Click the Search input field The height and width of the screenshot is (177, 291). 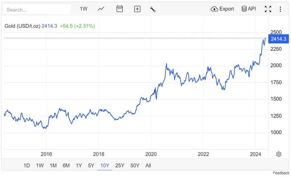point(37,10)
